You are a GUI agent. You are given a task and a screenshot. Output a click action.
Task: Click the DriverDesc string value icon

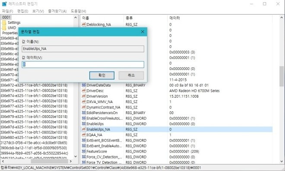click(84, 91)
